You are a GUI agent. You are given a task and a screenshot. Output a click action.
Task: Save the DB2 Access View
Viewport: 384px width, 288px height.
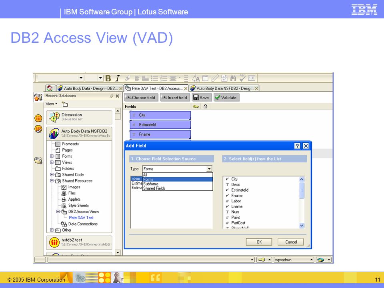(201, 98)
